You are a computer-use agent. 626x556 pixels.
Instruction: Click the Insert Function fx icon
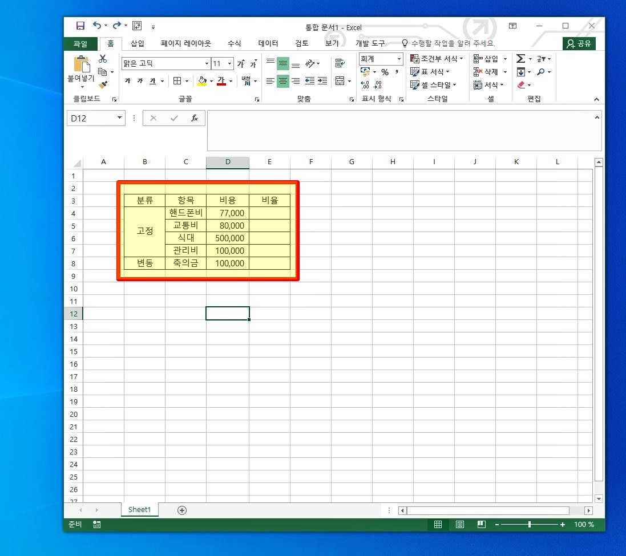195,118
